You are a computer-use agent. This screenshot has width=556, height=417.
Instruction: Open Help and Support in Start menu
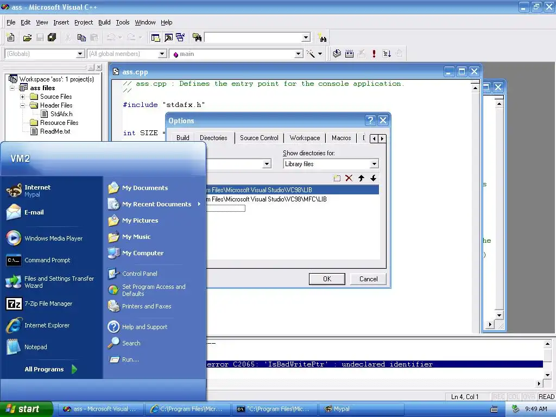(138, 327)
